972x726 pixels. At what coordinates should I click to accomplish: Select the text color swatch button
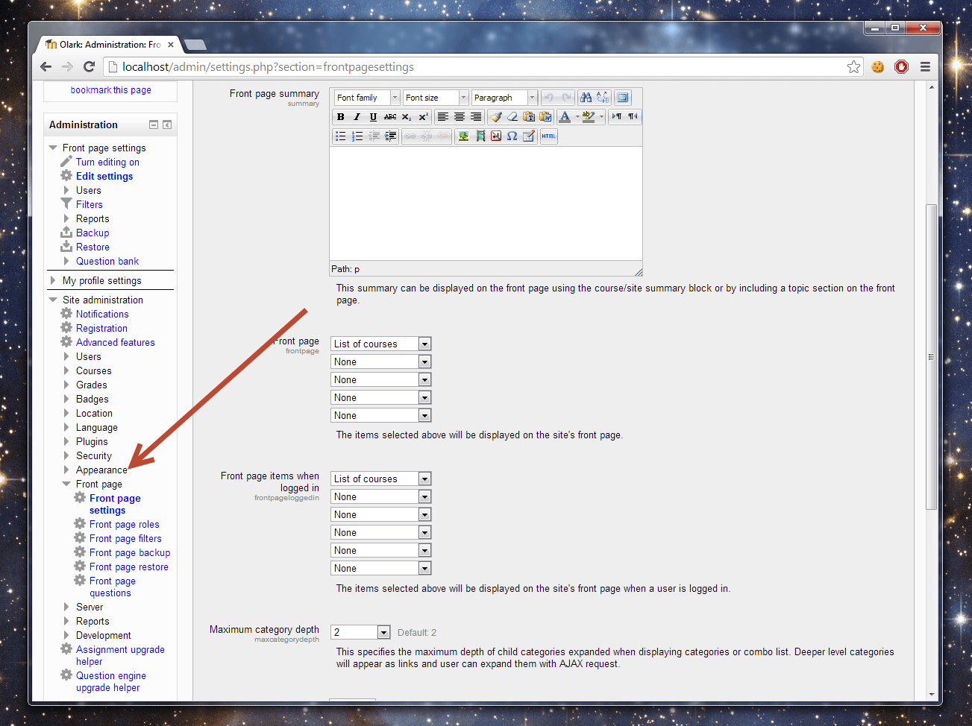click(x=565, y=117)
